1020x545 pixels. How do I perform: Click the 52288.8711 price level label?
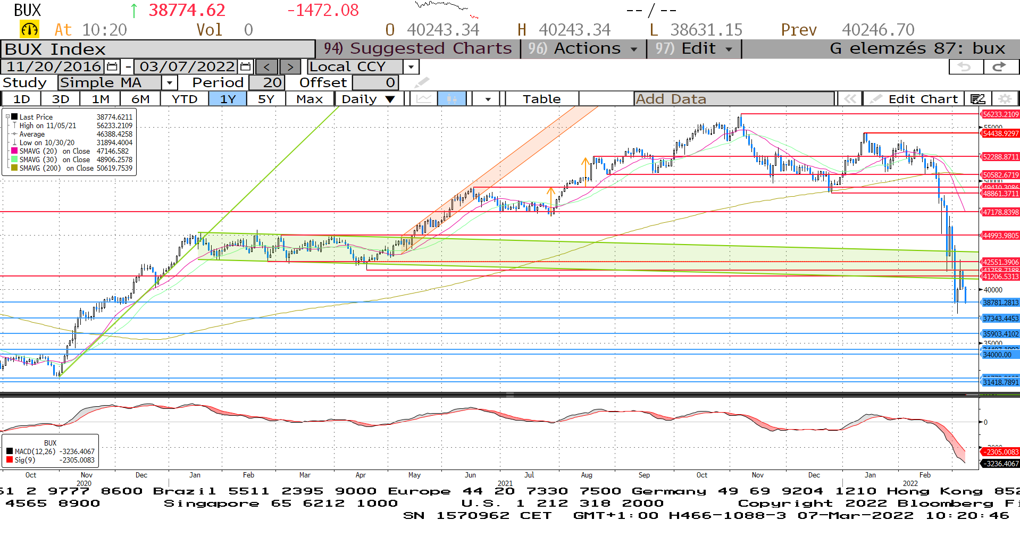click(1000, 157)
